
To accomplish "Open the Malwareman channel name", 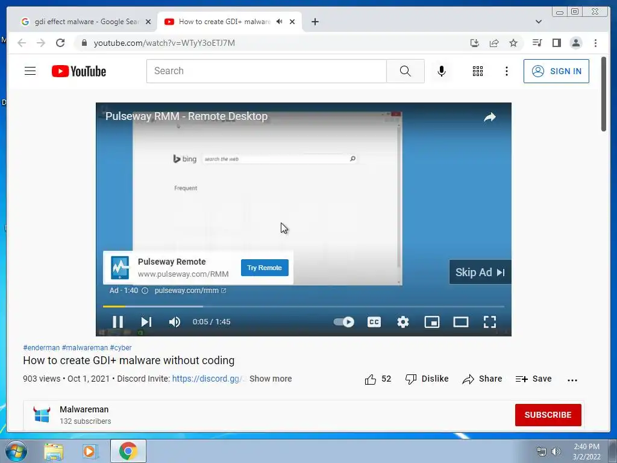I will [84, 409].
